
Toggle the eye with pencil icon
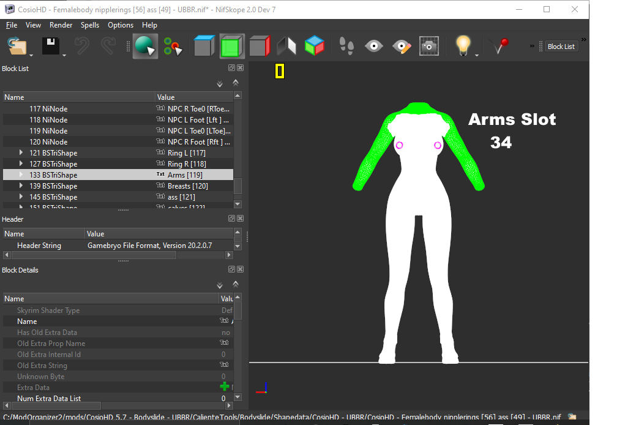(402, 47)
